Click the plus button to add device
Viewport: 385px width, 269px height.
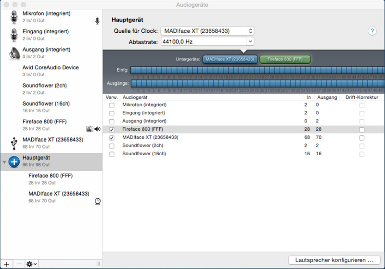[x=7, y=264]
